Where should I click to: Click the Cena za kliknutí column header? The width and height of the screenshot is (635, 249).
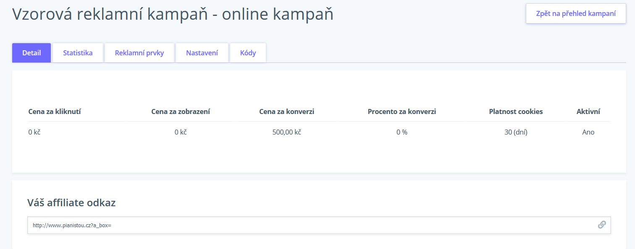[55, 112]
